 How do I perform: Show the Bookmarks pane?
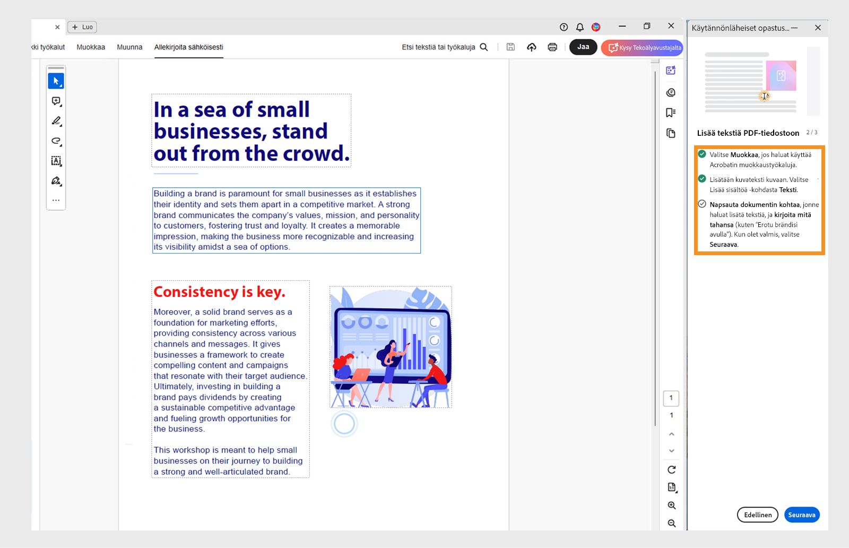tap(671, 112)
